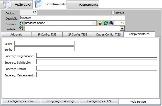Viewport: 162px width, 106px height.
Task: Focus the Senha password field
Action: pyautogui.click(x=44, y=49)
